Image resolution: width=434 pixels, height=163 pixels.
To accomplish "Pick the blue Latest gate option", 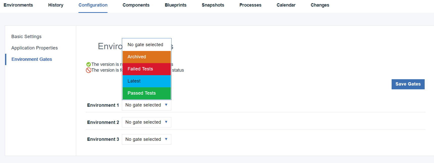I will 147,81.
